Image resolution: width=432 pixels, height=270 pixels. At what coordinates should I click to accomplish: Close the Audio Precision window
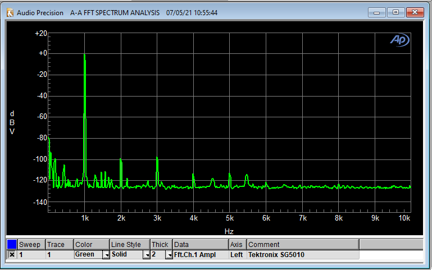click(x=415, y=12)
